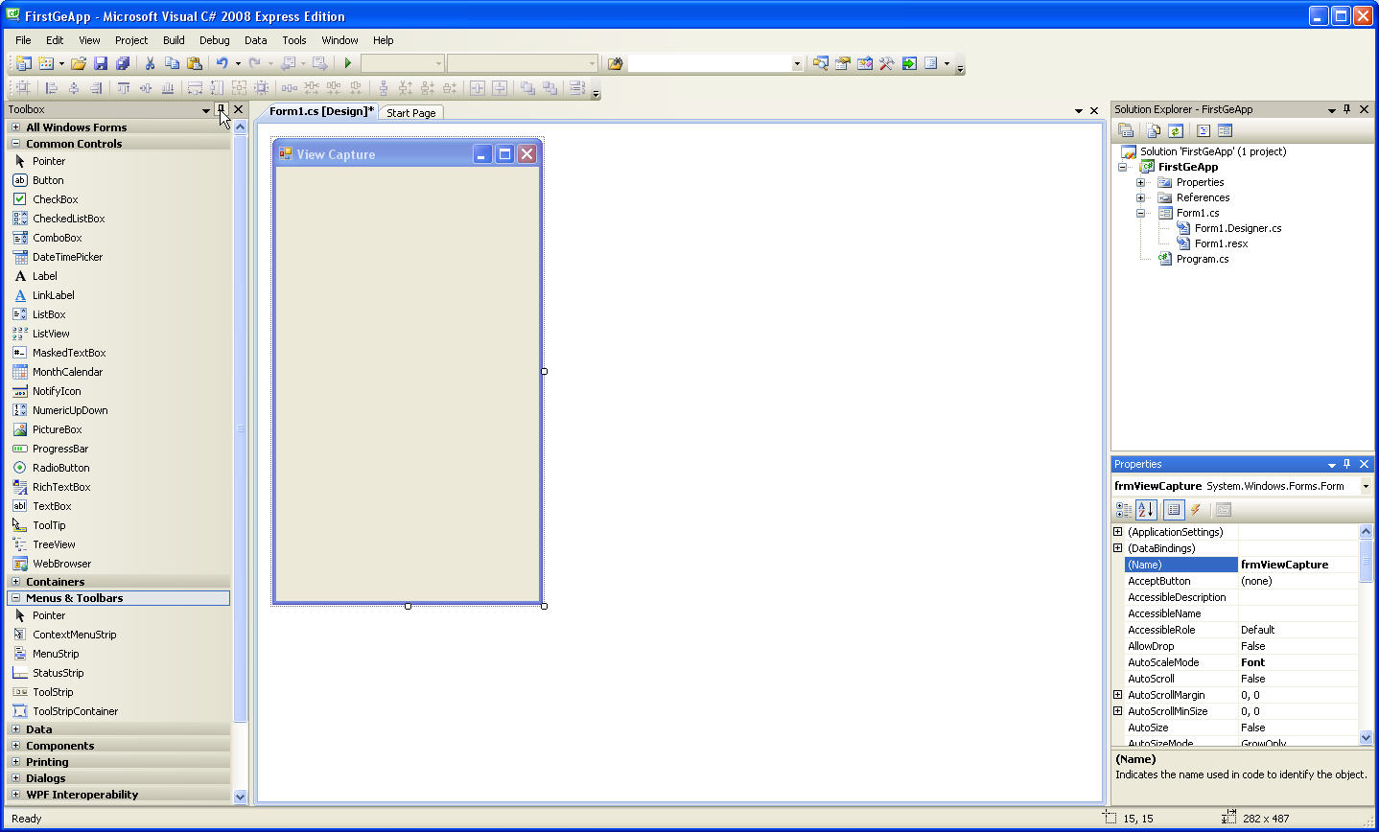Image resolution: width=1379 pixels, height=832 pixels.
Task: Click the Properties view button in Properties panel
Action: 1174,510
